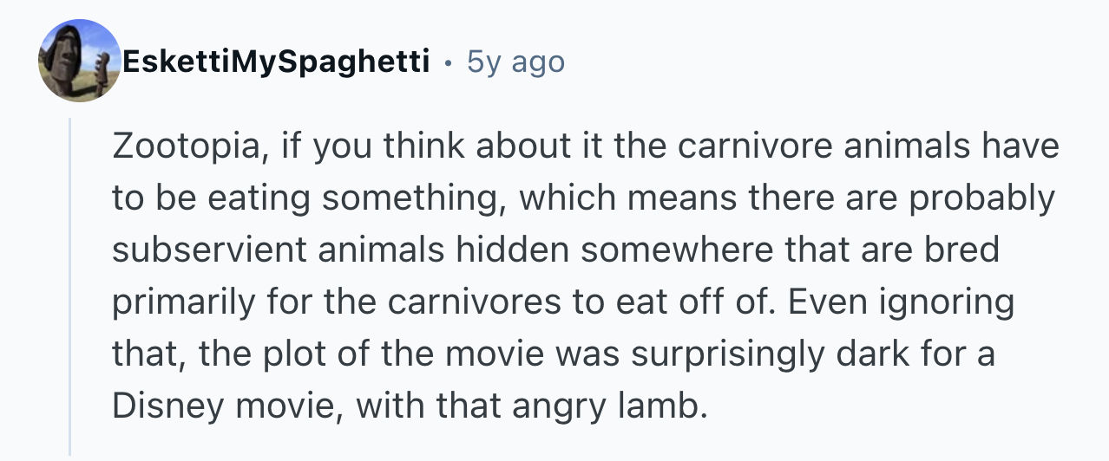1109x461 pixels.
Task: Open the '5y ago' timestamp permalink
Action: 515,62
